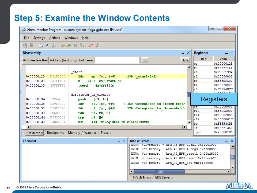The width and height of the screenshot is (257, 193).
Task: Open the Windows menu
Action: pyautogui.click(x=71, y=38)
